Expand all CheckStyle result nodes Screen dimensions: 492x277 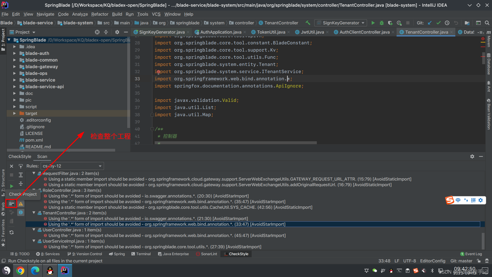click(21, 175)
